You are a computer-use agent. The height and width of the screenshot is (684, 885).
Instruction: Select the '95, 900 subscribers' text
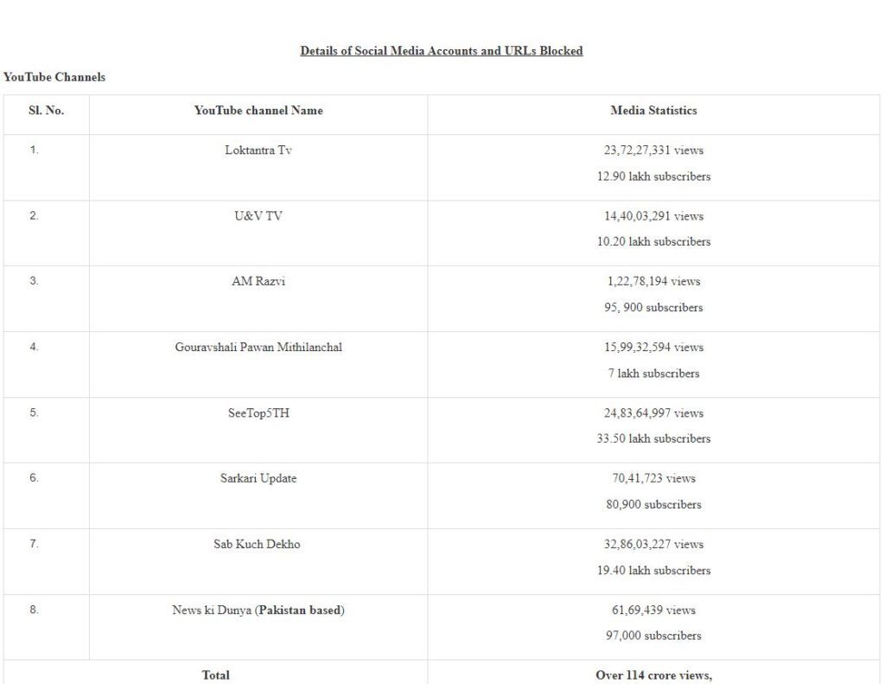(653, 307)
